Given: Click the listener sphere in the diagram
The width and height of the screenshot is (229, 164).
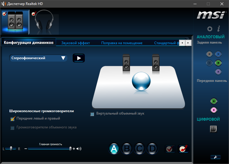Looking at the screenshot, I should pos(141,81).
